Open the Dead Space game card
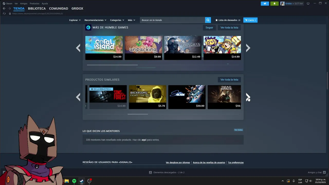The image size is (329, 185). [224, 97]
